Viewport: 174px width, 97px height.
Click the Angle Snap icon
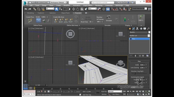point(117,9)
